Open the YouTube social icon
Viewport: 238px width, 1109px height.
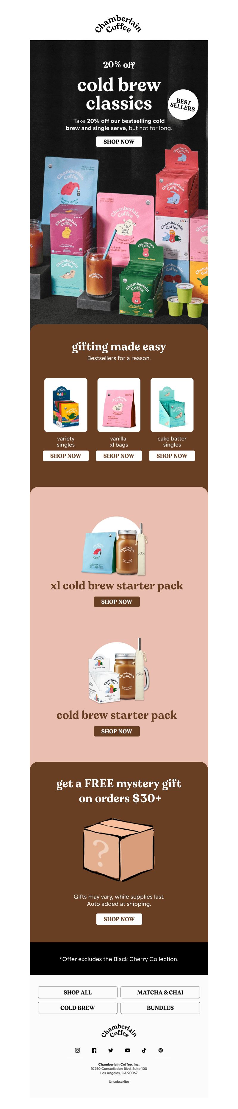coord(127,1050)
